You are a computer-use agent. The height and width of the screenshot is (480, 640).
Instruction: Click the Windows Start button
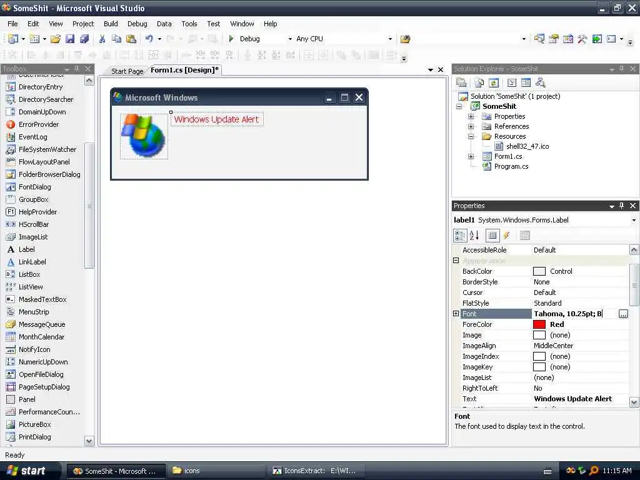click(27, 471)
